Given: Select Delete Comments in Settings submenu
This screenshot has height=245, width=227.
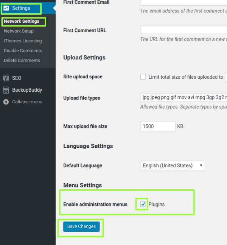Looking at the screenshot, I should coord(22,61).
